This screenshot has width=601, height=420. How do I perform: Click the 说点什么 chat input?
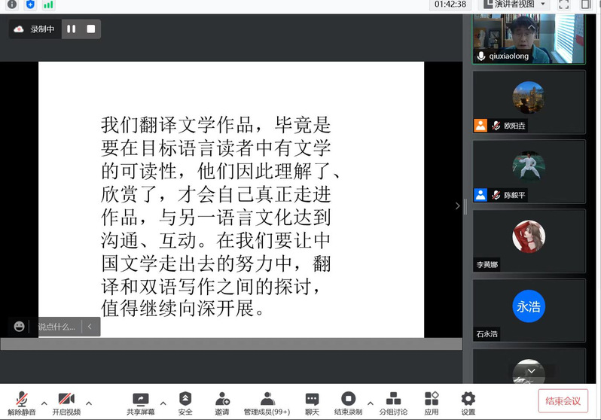[x=56, y=327]
